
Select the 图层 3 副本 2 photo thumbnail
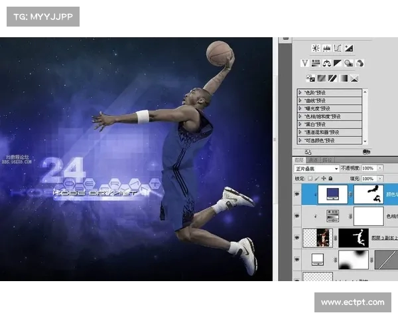(318, 238)
